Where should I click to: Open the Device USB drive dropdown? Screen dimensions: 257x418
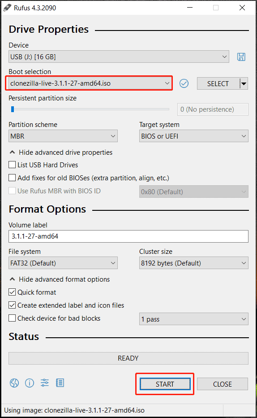[119, 57]
